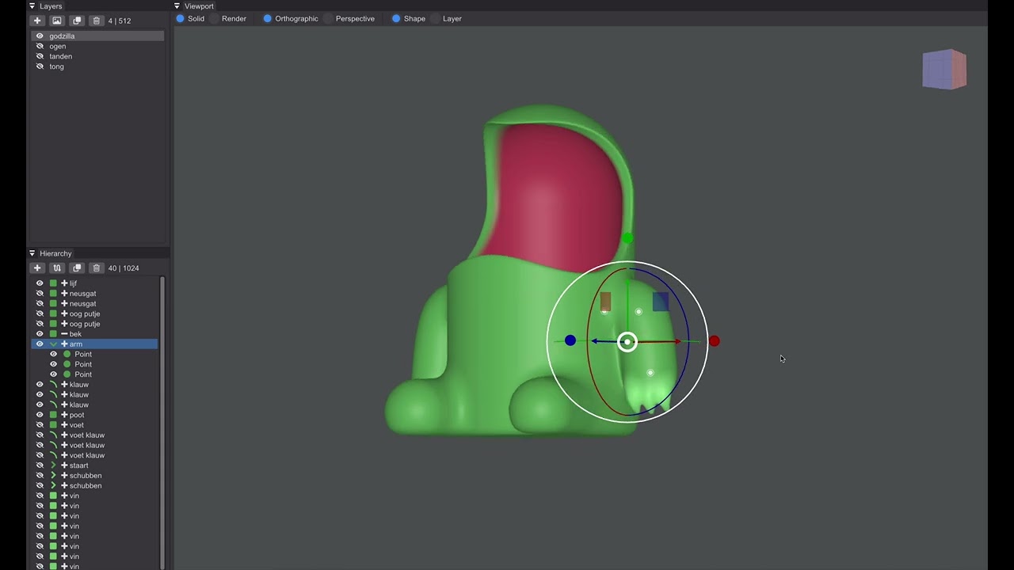Add a new object in Hierarchy panel
Screen dimensions: 1014x570
pos(37,268)
